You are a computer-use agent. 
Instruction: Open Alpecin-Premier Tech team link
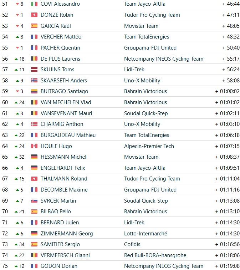tap(149, 146)
